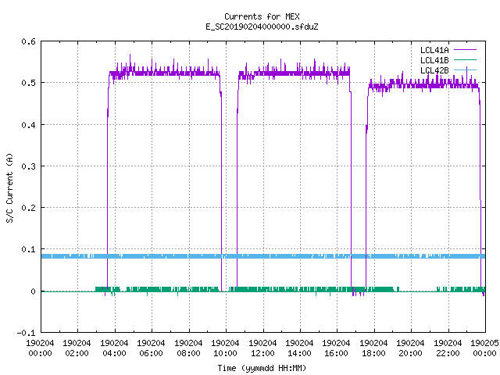
Task: Click the 190204 04:00 x-axis tick label
Action: [x=114, y=348]
